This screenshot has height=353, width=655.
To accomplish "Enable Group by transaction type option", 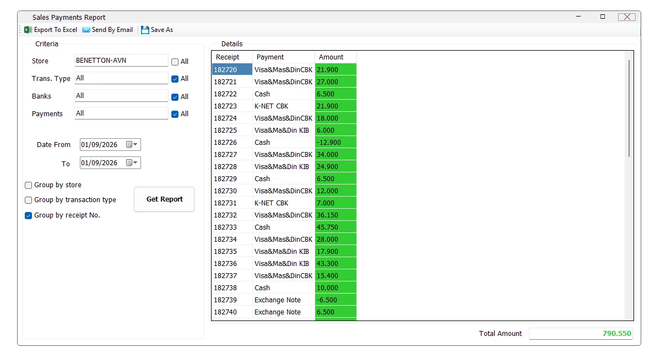I will click(x=29, y=200).
